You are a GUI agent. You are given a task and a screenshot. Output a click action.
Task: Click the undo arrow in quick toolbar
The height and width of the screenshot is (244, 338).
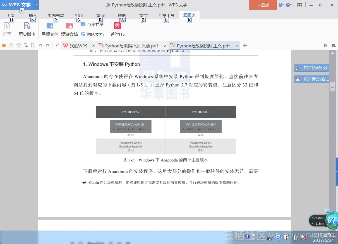40,46
